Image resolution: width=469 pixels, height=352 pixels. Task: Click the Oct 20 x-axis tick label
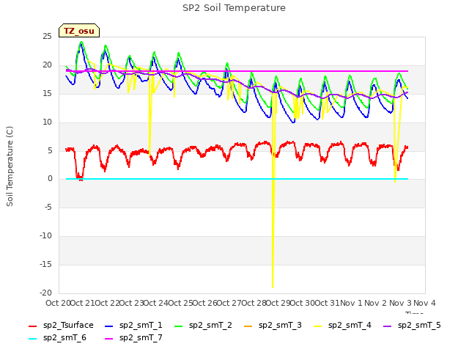click(x=58, y=303)
